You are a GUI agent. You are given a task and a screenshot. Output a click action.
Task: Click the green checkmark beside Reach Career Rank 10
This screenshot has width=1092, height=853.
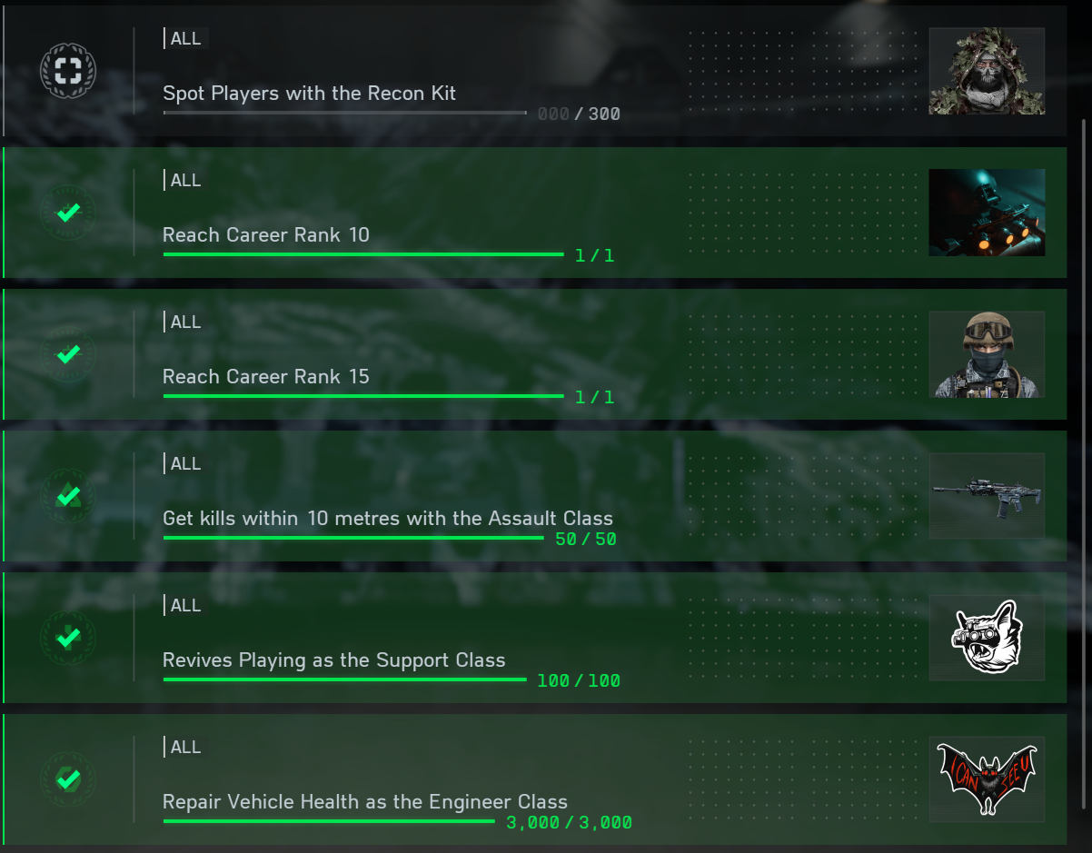pos(68,213)
